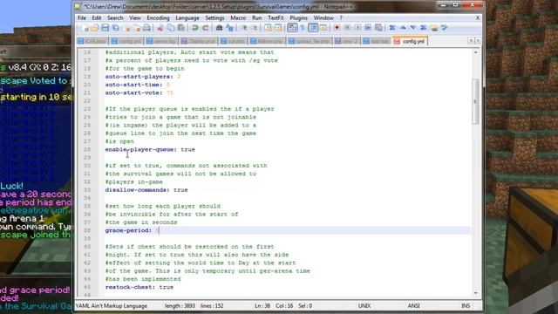This screenshot has height=314, width=558.
Task: Open the Run menu
Action: pos(256,17)
